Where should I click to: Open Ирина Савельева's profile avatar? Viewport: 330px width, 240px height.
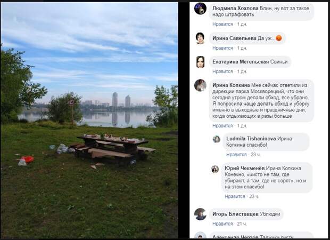pyautogui.click(x=200, y=38)
